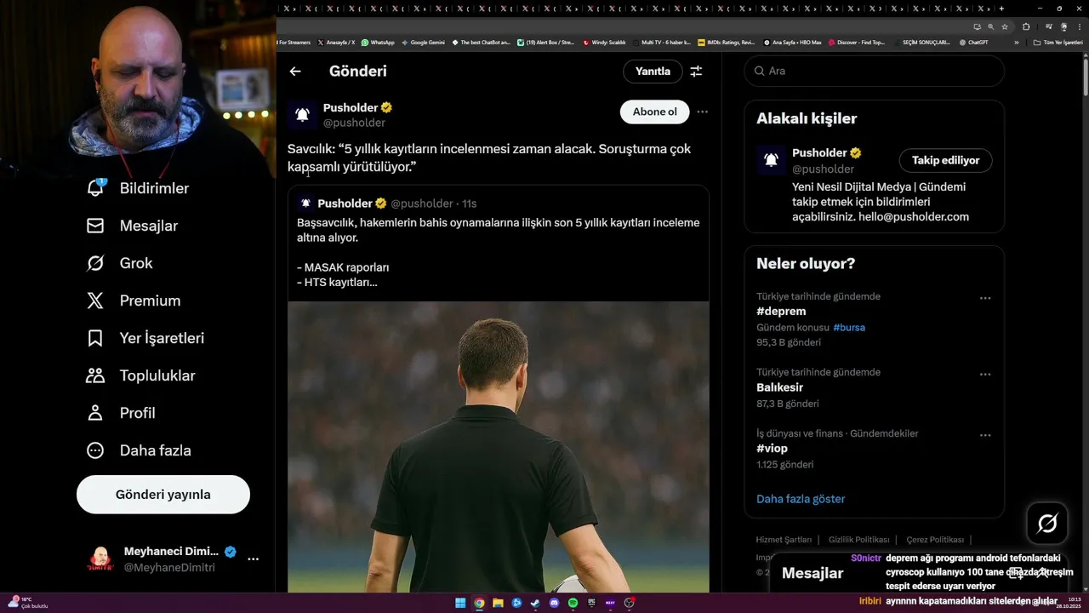The image size is (1089, 613).
Task: Open Çerez Politikası link
Action: click(x=935, y=540)
